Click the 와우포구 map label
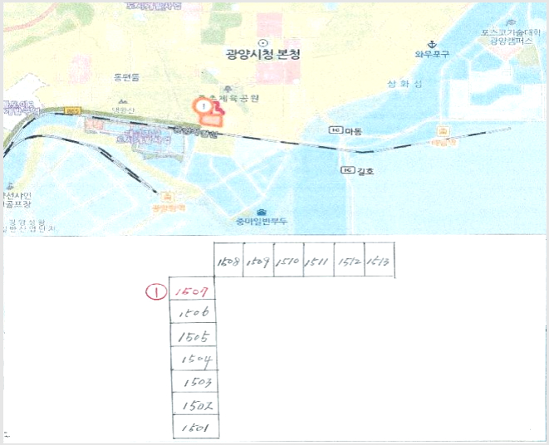The width and height of the screenshot is (549, 445). pos(432,54)
